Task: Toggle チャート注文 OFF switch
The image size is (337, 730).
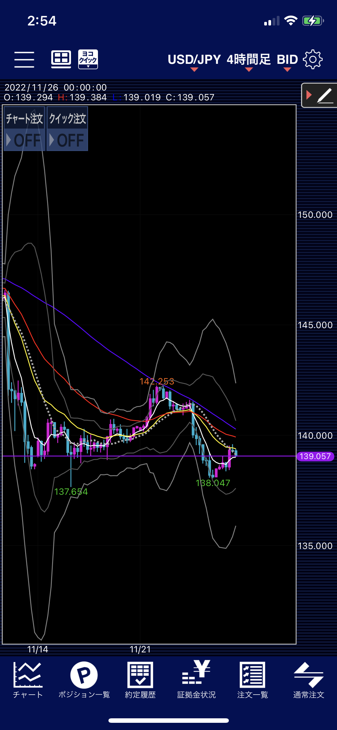Action: [24, 129]
